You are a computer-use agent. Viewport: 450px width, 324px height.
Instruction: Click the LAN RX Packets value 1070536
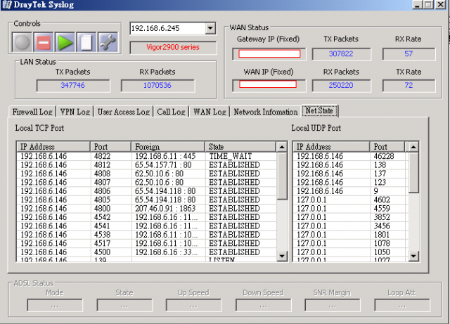tap(157, 86)
